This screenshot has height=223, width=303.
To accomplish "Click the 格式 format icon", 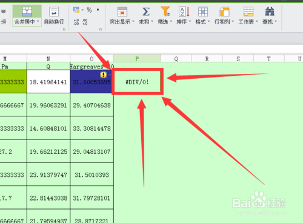I will 203,12.
